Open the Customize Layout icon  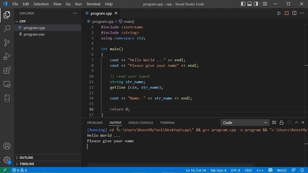coord(265,4)
